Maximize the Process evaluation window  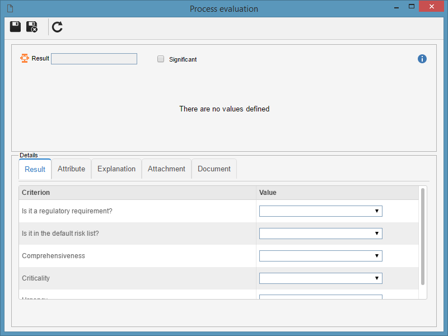[412, 6]
